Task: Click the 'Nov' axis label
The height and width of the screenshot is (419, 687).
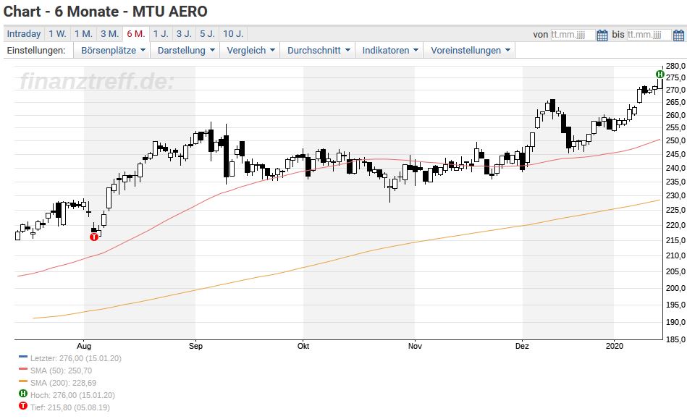Action: click(415, 346)
